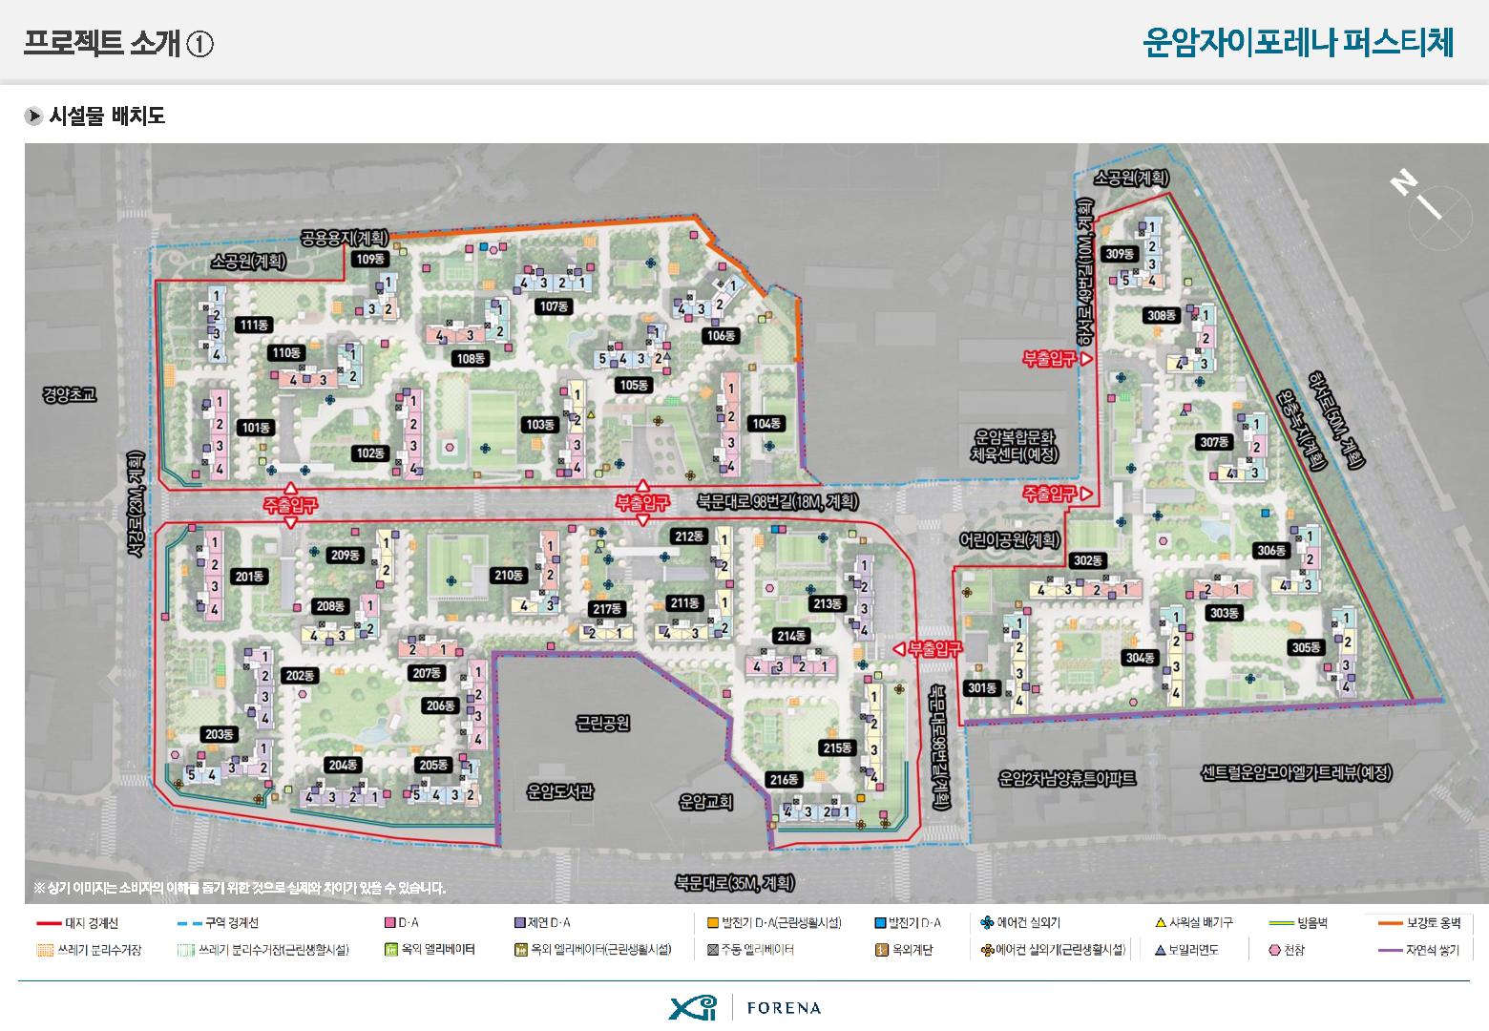Click the 센트럴운암모아엘가트레뷰(예정) label
1489x1031 pixels.
(1297, 774)
